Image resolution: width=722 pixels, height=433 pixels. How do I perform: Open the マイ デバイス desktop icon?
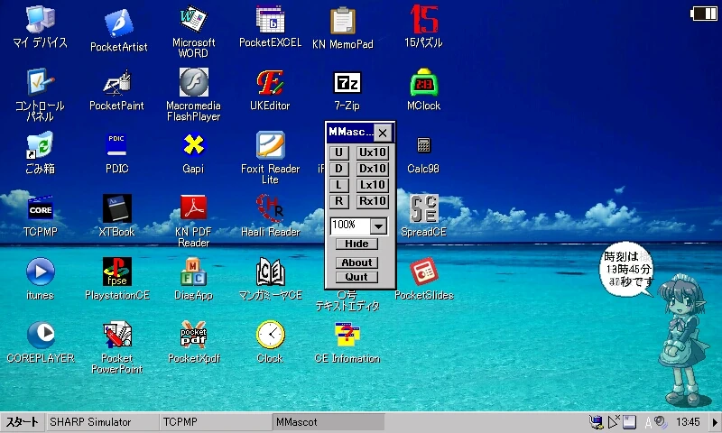tap(40, 21)
